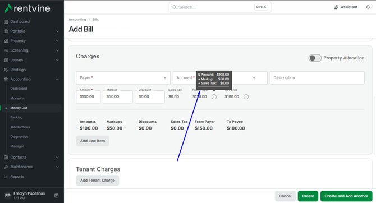This screenshot has width=376, height=203.
Task: Click the Screening list icon
Action: click(6, 50)
